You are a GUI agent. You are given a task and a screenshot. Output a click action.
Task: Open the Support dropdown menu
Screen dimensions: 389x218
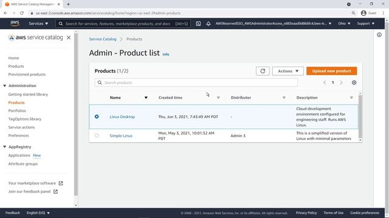click(366, 24)
